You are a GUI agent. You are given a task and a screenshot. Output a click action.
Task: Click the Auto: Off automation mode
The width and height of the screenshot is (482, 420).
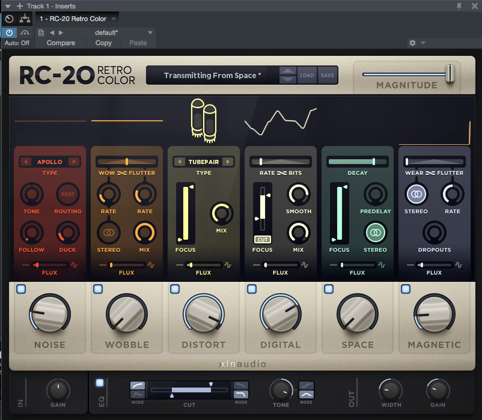[17, 43]
